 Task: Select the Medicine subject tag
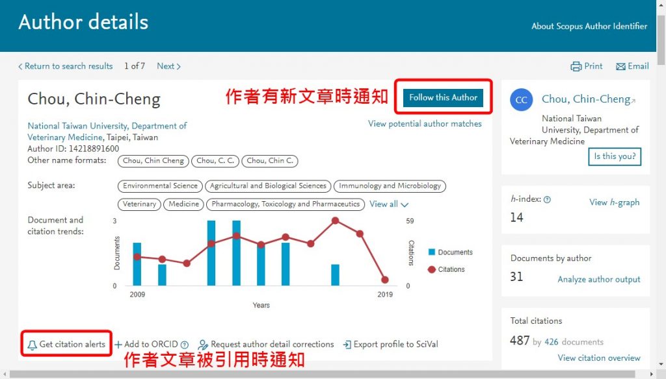coord(183,204)
